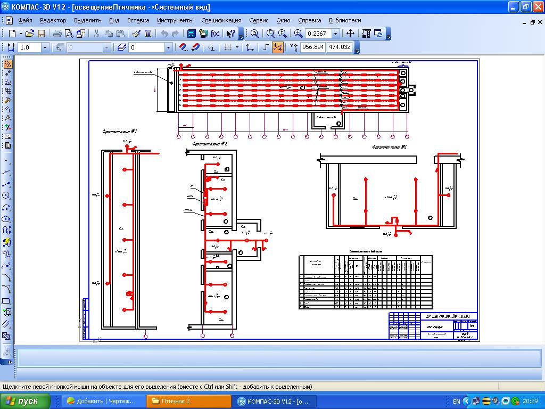This screenshot has height=409, width=545.
Task: Paste from clipboard icon
Action: click(x=120, y=34)
